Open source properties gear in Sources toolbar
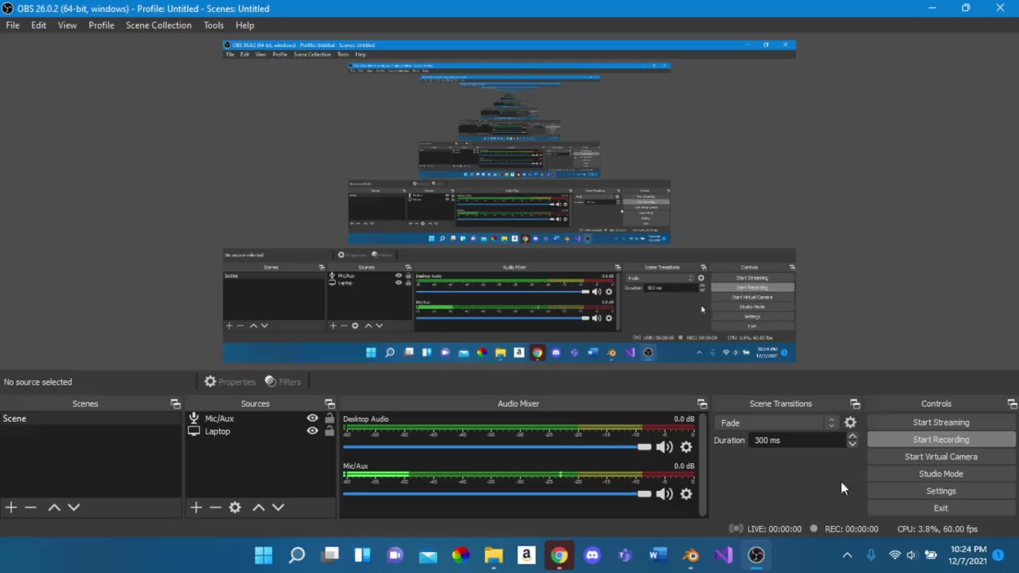This screenshot has width=1019, height=573. point(235,507)
